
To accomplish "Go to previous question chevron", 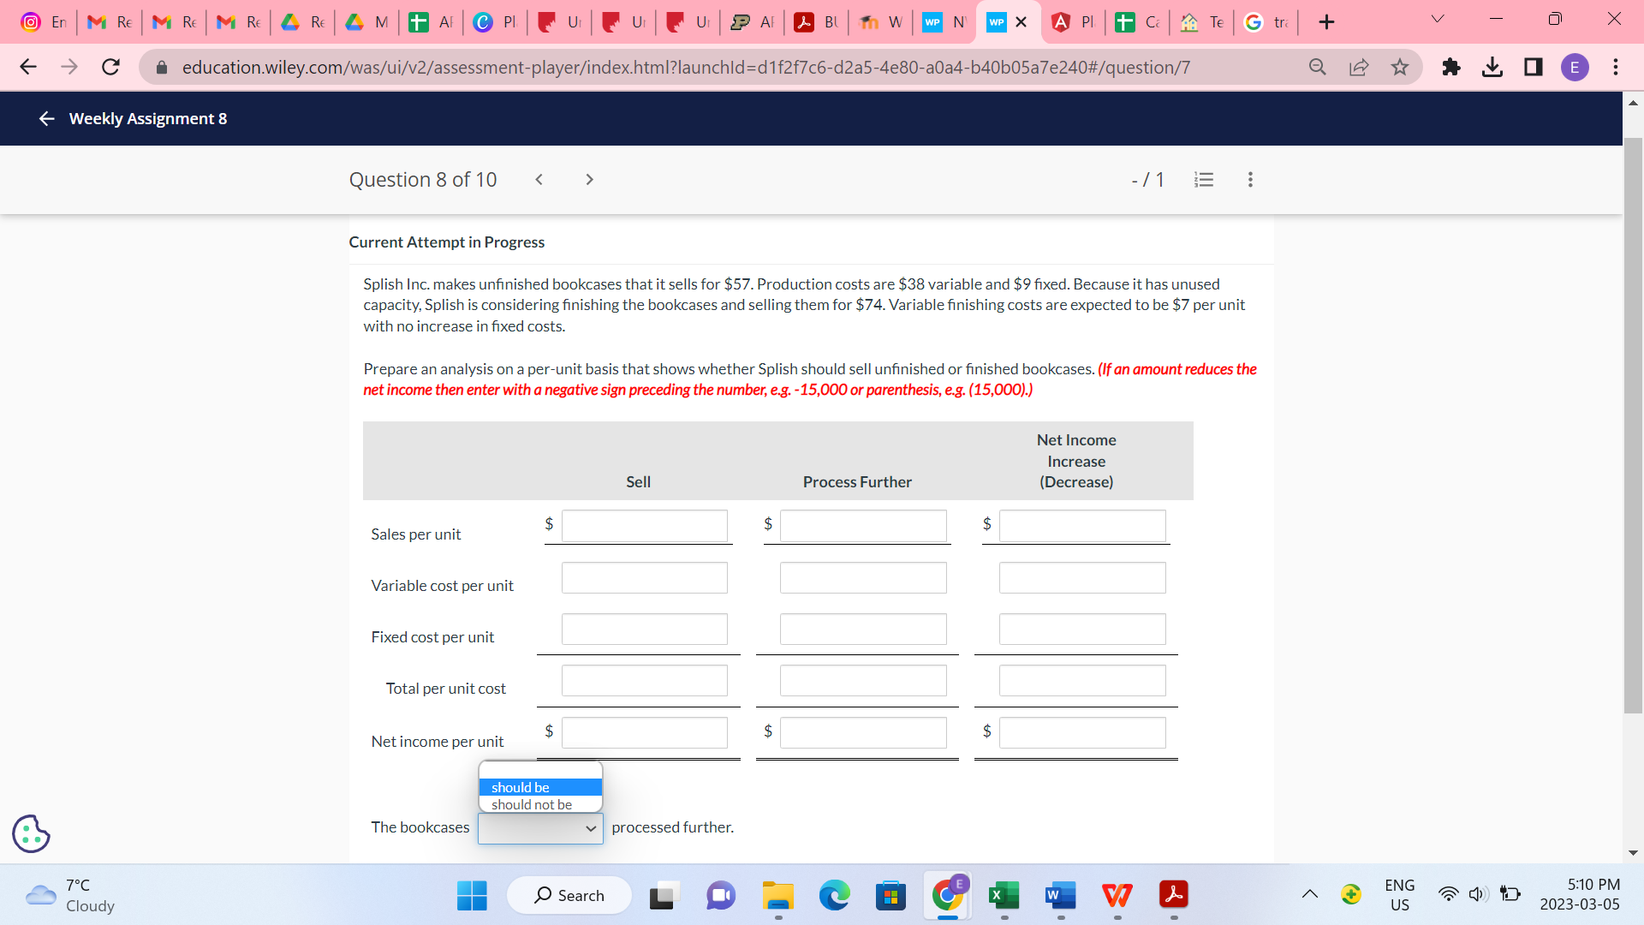I will click(539, 180).
